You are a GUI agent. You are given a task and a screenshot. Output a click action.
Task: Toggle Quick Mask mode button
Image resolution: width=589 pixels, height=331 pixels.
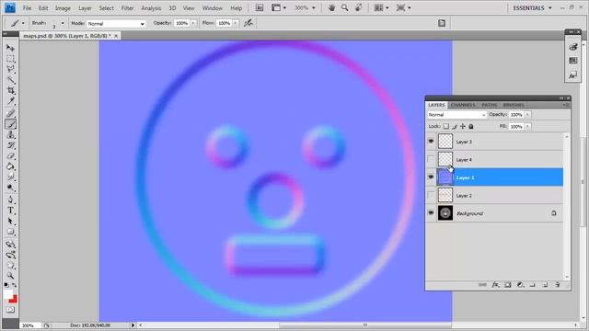[x=10, y=310]
